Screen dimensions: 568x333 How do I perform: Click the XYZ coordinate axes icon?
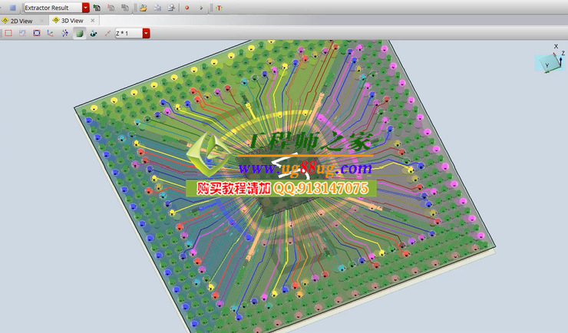pos(51,33)
